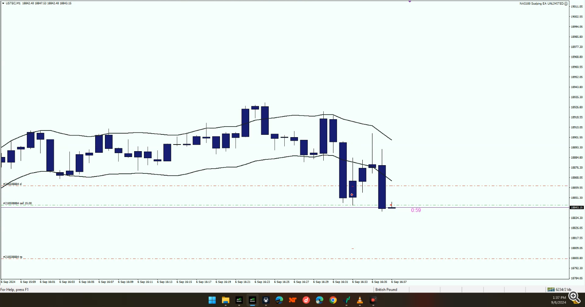This screenshot has height=307, width=585.
Task: Click the purple chart shift triangle at the top
Action: pos(410,2)
